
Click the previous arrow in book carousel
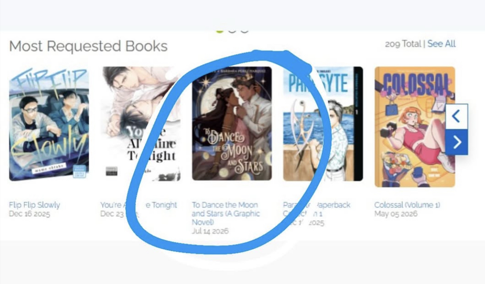tap(456, 116)
